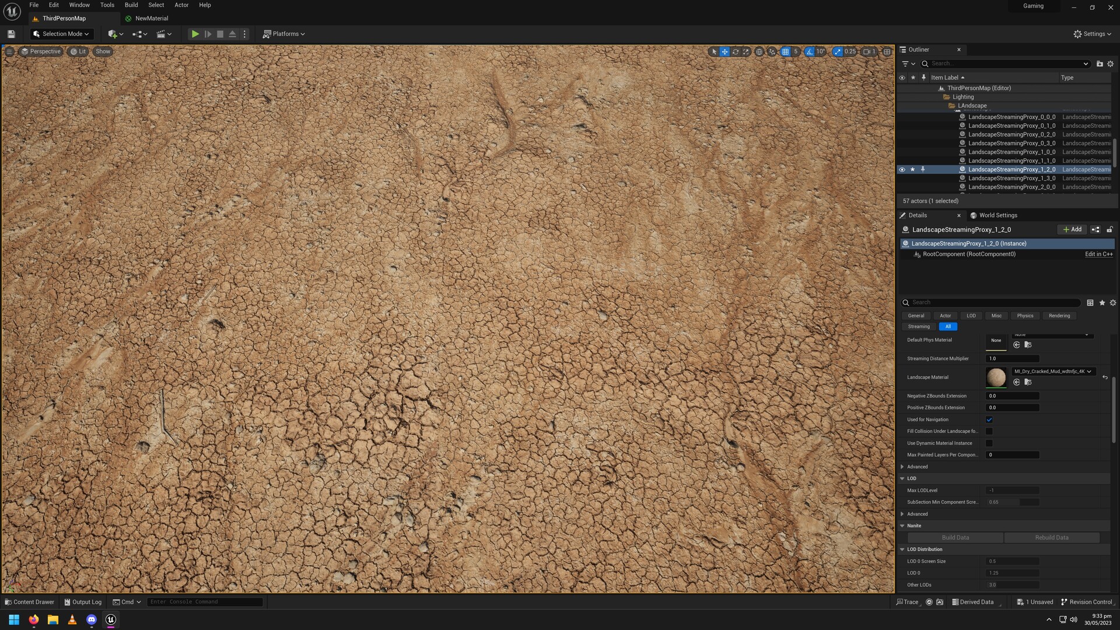Open the Output Log panel
The image size is (1120, 630).
click(83, 601)
